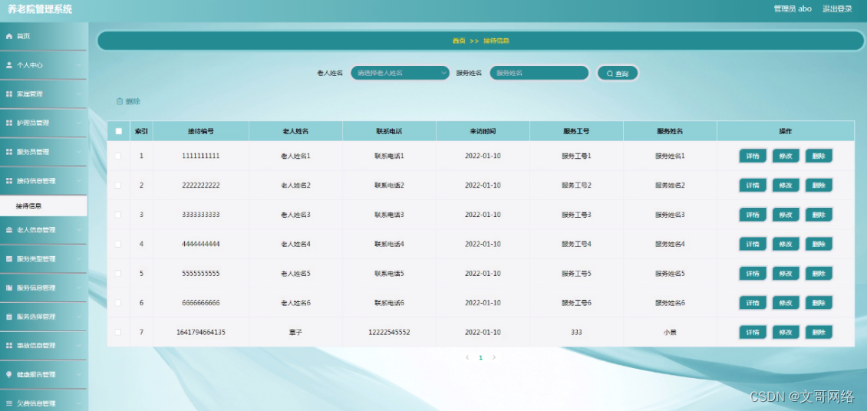Image resolution: width=867 pixels, height=411 pixels.
Task: Expand 服务员管理 using its chevron
Action: pyautogui.click(x=79, y=152)
